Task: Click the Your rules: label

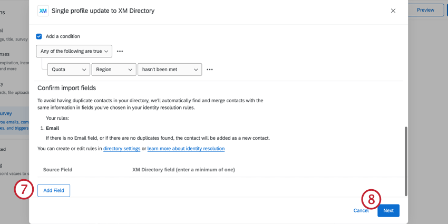Action: pos(57,118)
